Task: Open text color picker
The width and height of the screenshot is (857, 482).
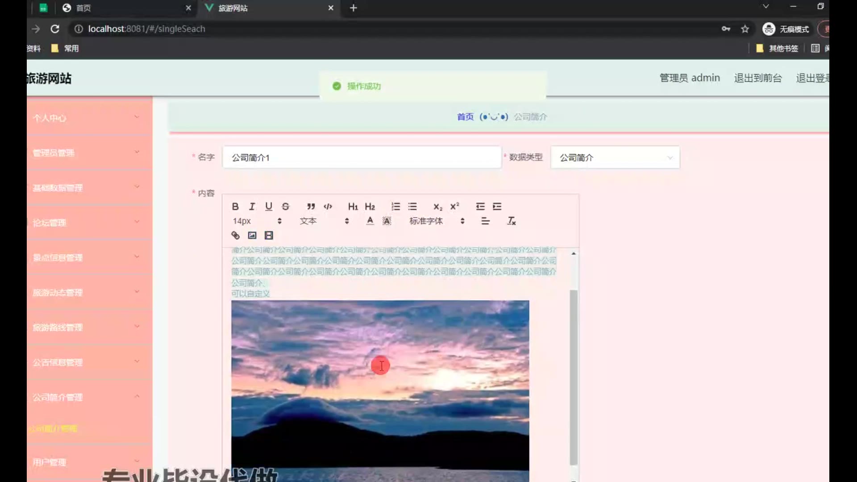Action: [370, 221]
